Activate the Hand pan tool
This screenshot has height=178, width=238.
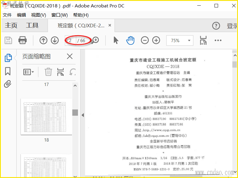130,40
